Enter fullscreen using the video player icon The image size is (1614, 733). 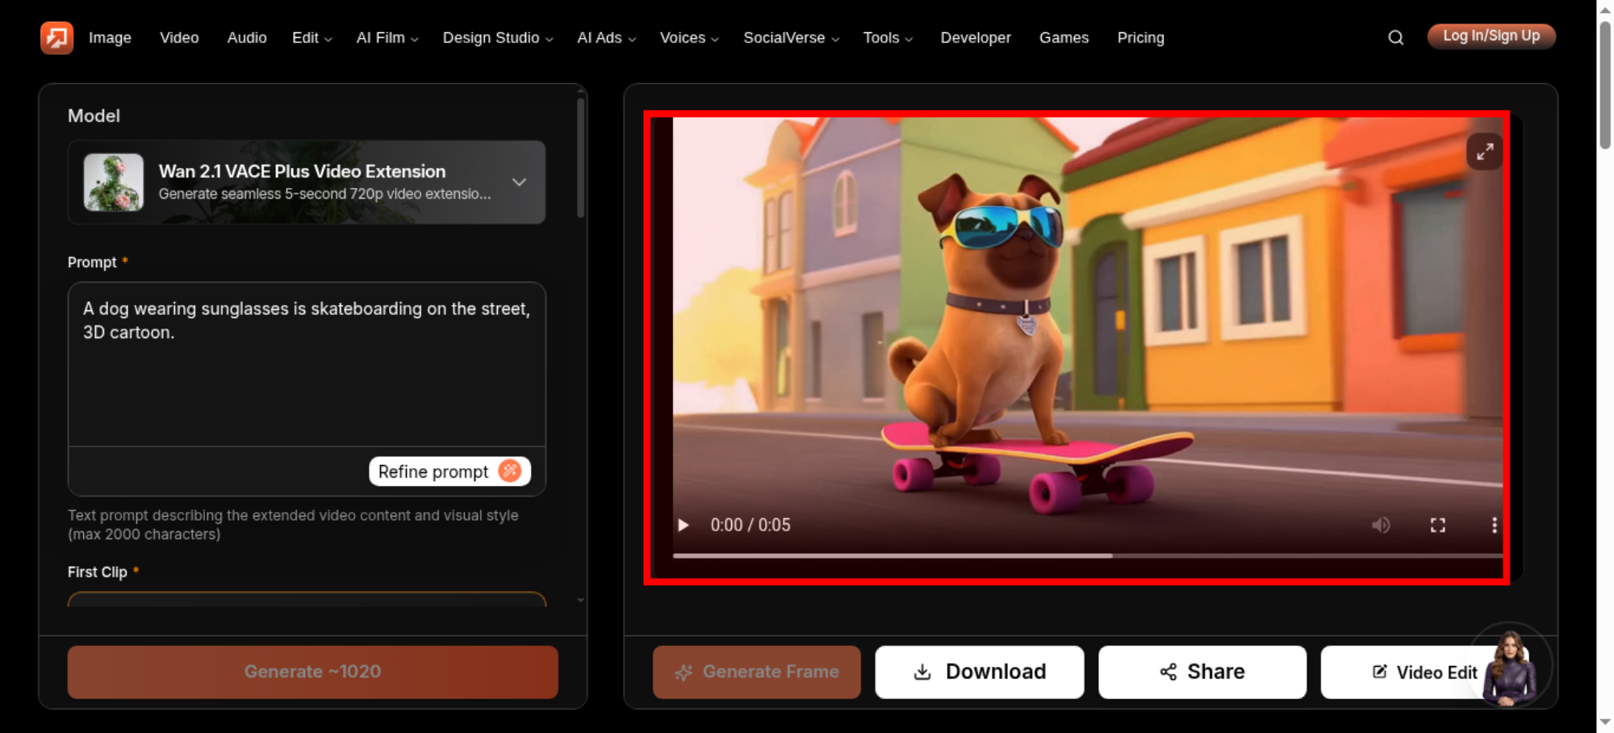pos(1437,525)
